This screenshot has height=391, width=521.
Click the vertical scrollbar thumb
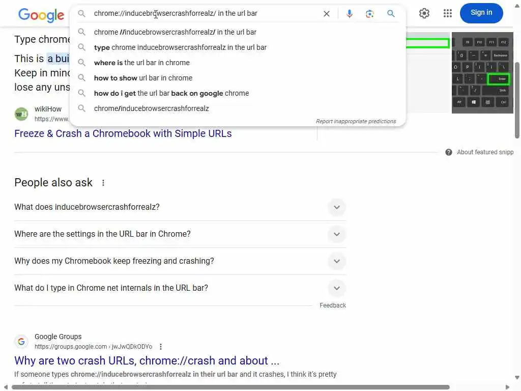pos(517,100)
